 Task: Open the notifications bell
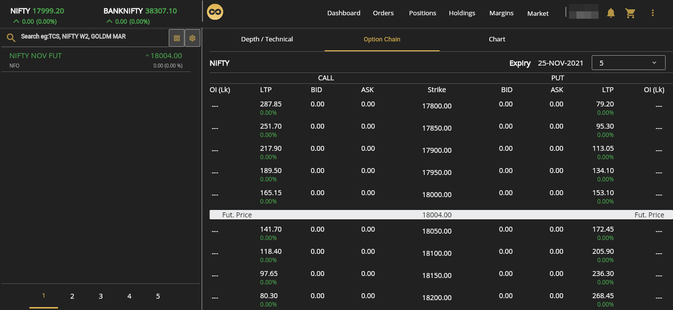click(x=611, y=13)
